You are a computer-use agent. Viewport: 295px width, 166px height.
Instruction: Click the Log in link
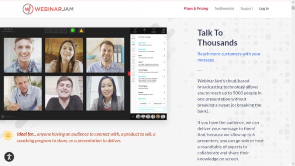click(x=264, y=8)
